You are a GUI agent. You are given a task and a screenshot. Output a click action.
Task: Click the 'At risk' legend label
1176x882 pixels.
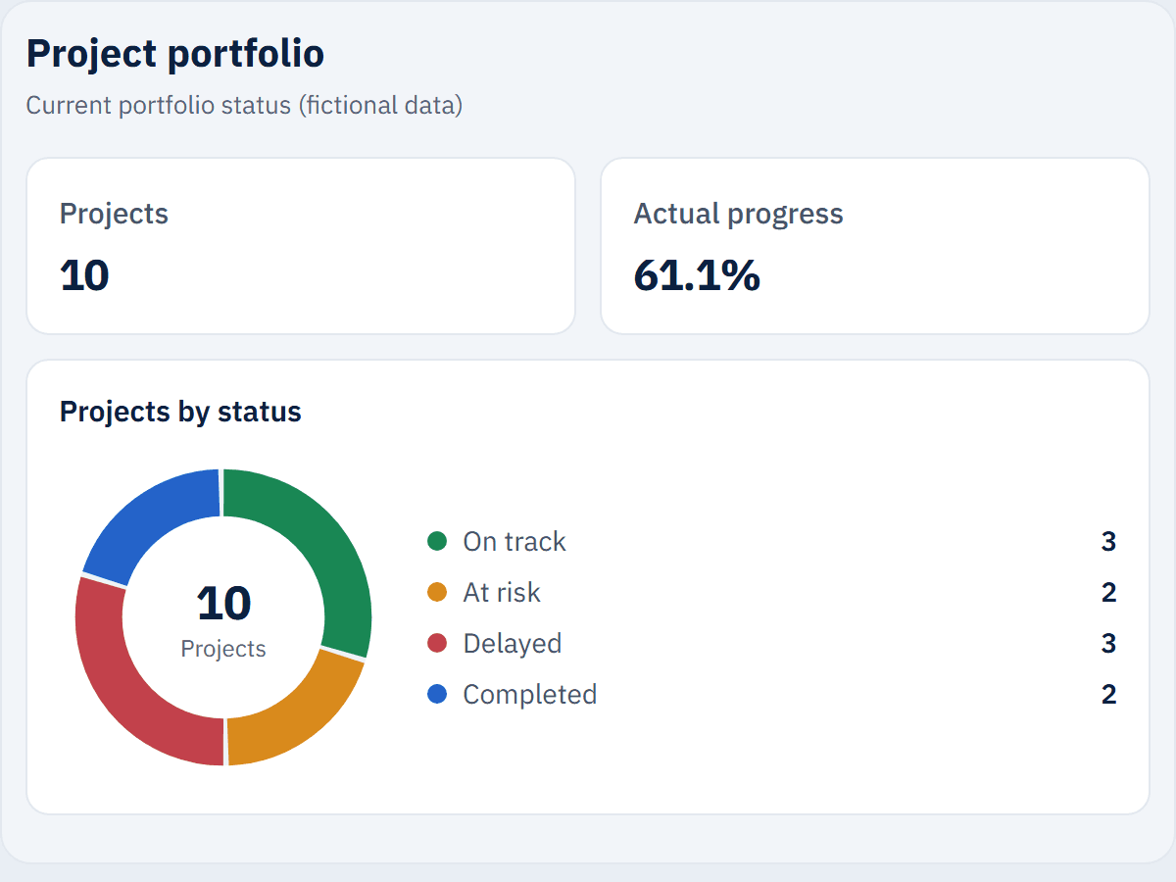[x=502, y=592]
